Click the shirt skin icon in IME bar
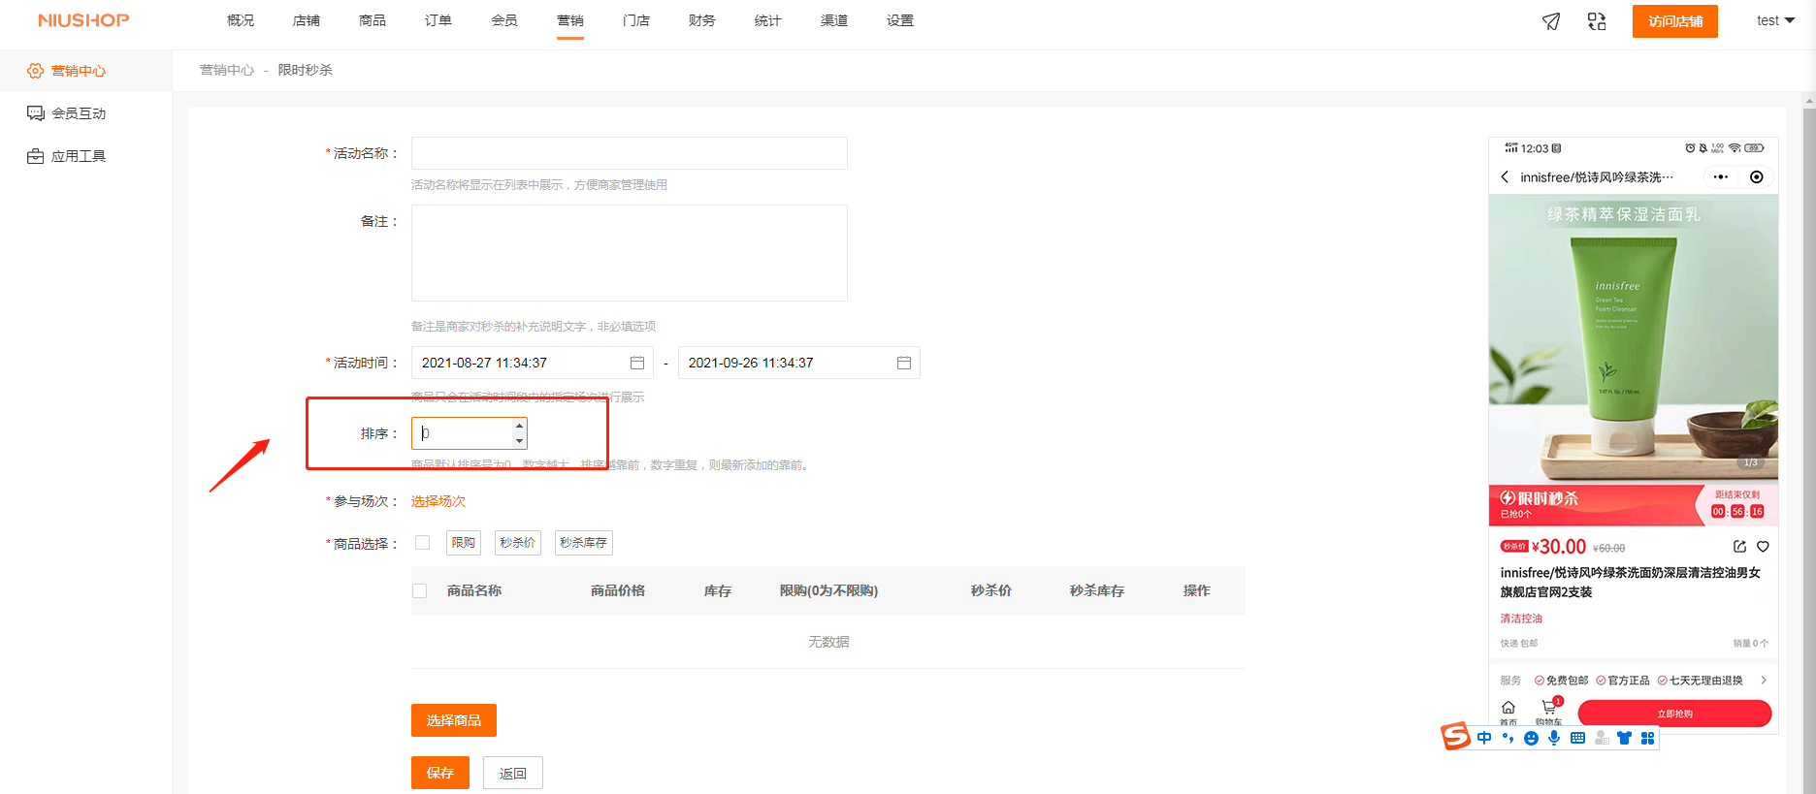 click(x=1624, y=739)
